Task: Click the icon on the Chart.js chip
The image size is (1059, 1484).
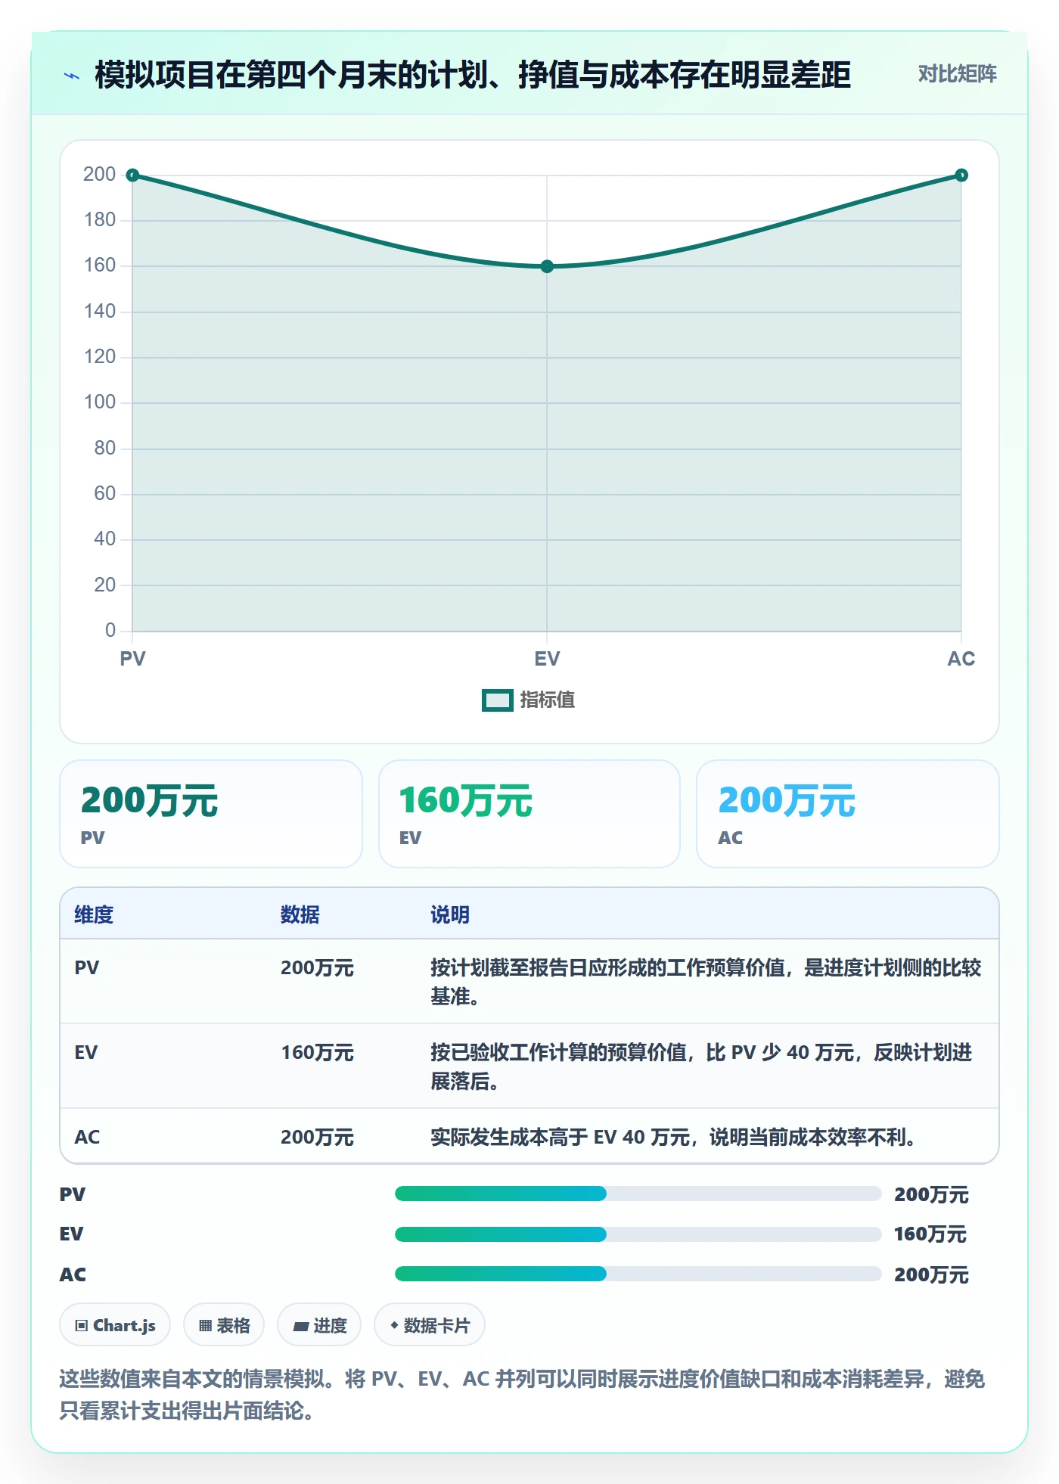Action: [82, 1325]
